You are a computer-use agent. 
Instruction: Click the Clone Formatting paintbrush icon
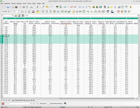click(x=43, y=7)
